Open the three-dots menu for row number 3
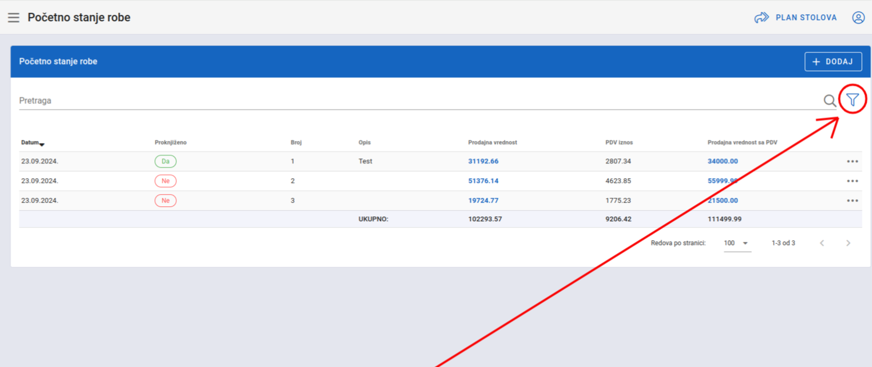872x367 pixels. click(x=852, y=201)
